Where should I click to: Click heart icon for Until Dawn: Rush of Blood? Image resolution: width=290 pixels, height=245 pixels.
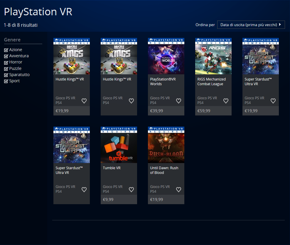click(x=178, y=189)
